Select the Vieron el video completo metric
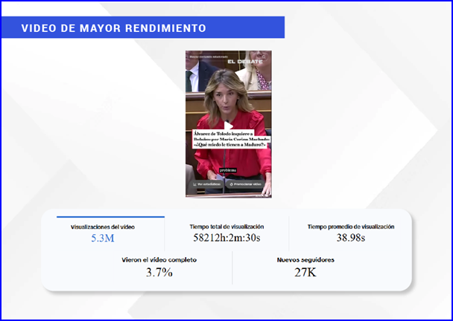The height and width of the screenshot is (321, 453). pos(159,260)
